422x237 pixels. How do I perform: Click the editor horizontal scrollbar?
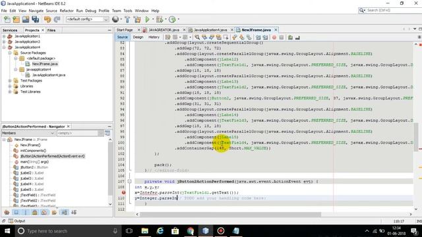click(230, 214)
